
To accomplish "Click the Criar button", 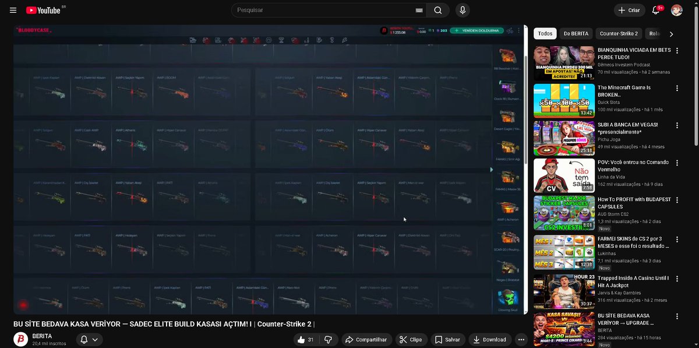I will [629, 10].
